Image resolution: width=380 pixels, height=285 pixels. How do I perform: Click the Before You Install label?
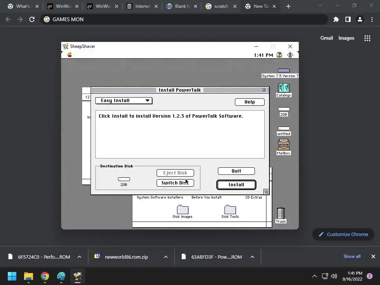coord(206,197)
